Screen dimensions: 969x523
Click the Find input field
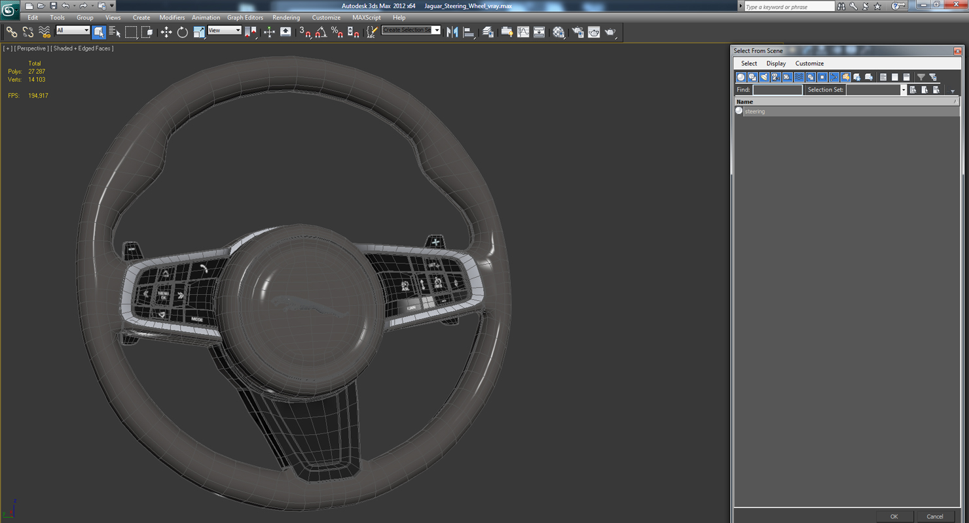[777, 90]
